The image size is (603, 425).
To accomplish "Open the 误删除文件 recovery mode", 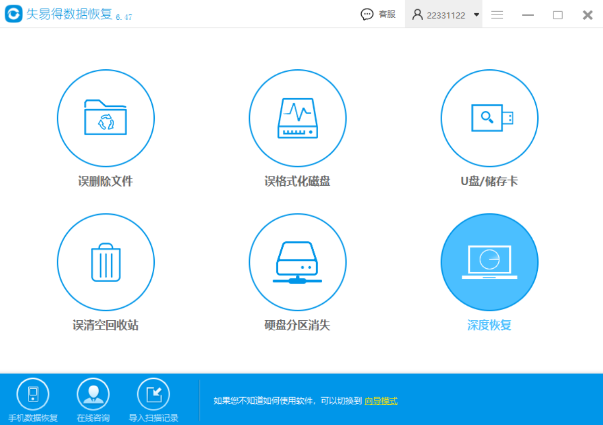I will 105,117.
